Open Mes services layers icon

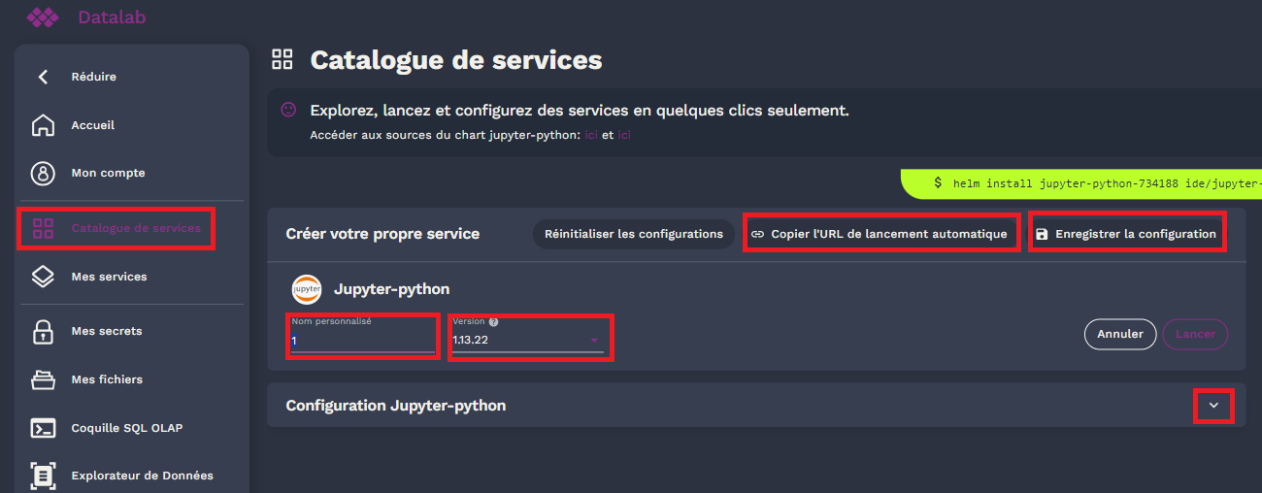pyautogui.click(x=43, y=277)
